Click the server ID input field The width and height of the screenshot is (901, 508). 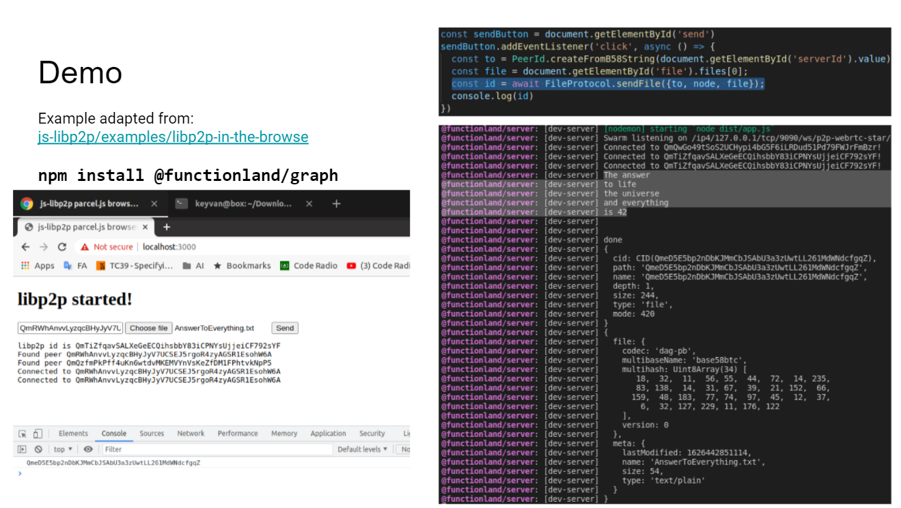(x=70, y=328)
